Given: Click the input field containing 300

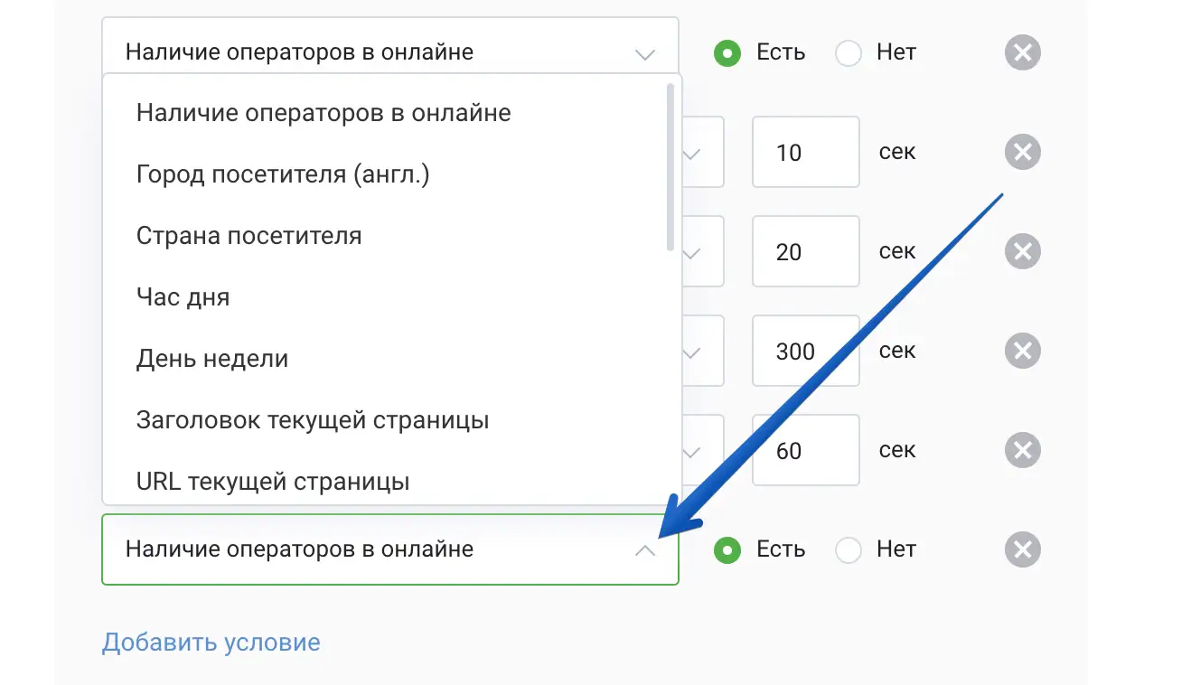Looking at the screenshot, I should click(805, 351).
